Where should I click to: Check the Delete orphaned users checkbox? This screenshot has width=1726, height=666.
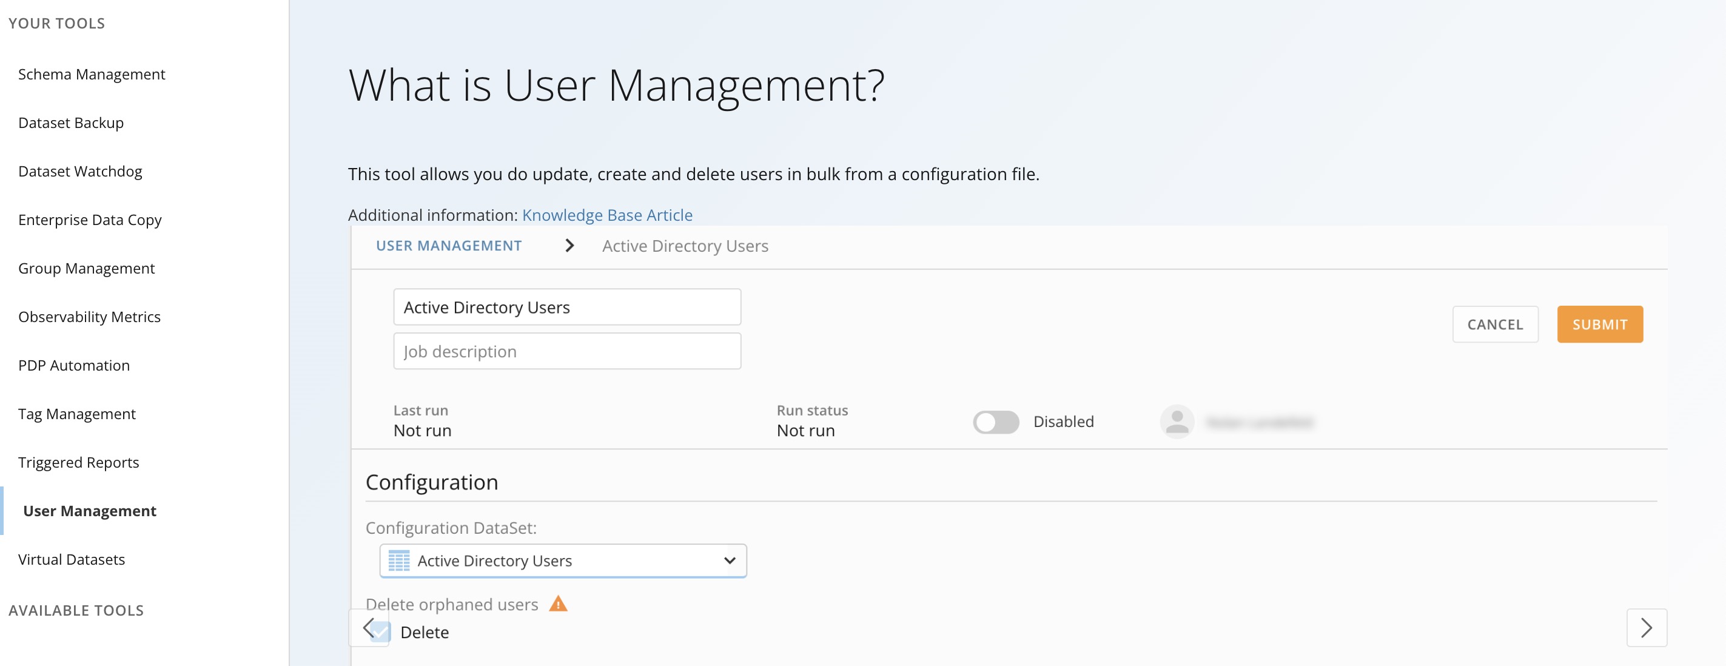pyautogui.click(x=382, y=632)
